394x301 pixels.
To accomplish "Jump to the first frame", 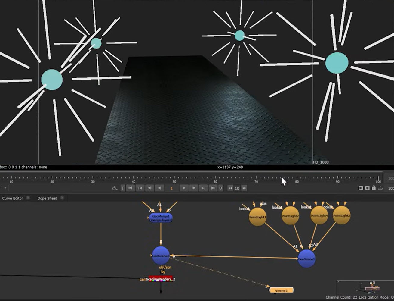I will (130, 188).
